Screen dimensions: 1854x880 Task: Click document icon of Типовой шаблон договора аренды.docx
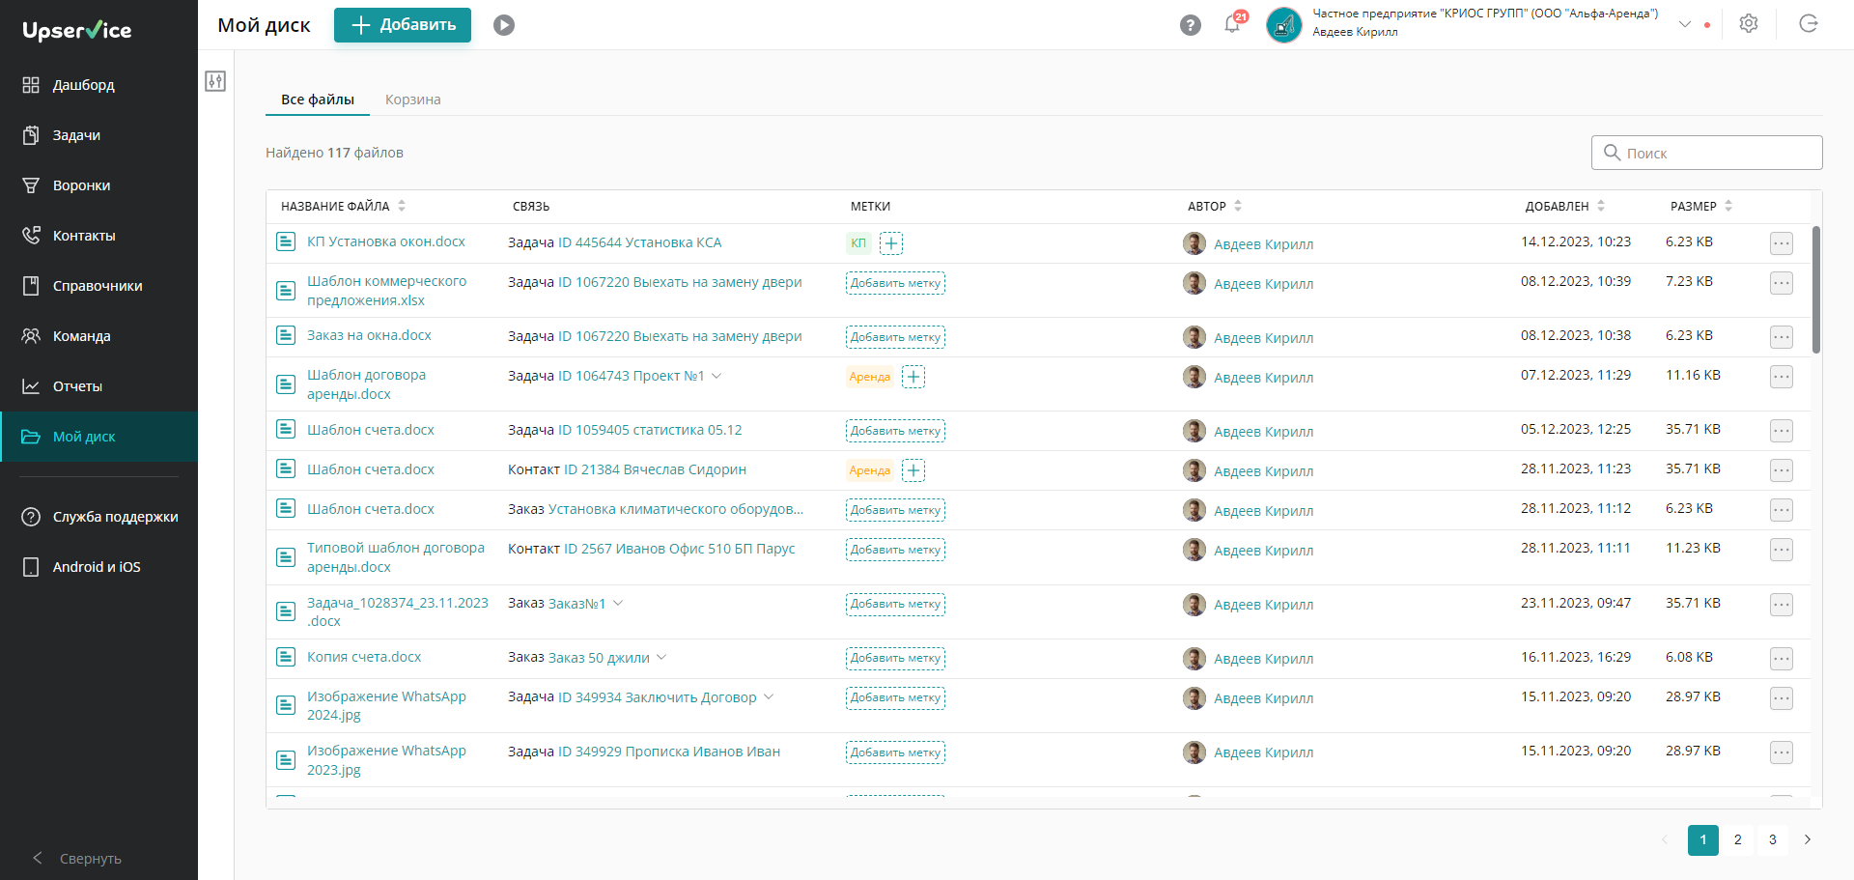286,557
